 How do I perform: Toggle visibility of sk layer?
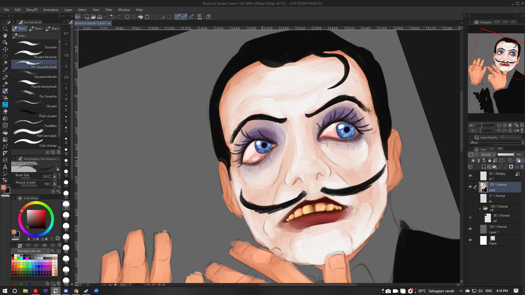[470, 198]
